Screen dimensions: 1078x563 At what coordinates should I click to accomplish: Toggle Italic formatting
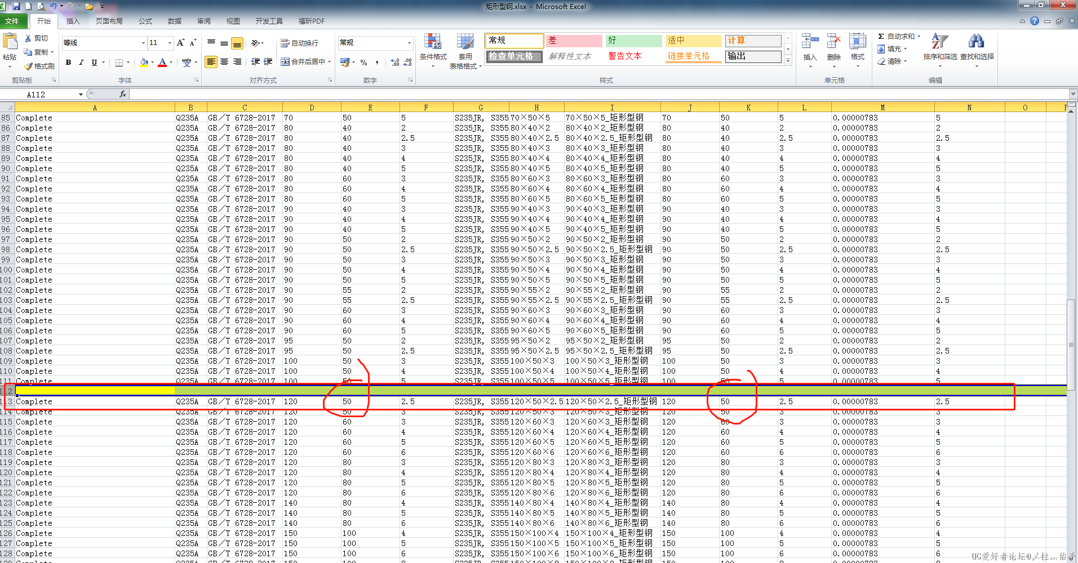[81, 62]
